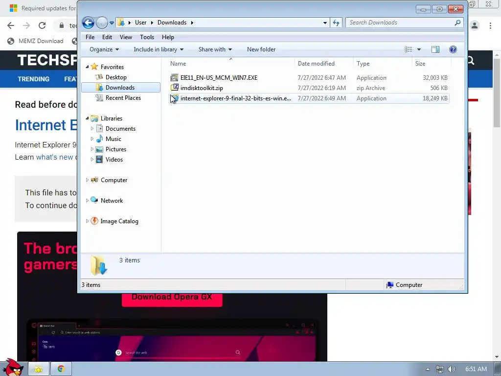This screenshot has width=501, height=376.
Task: Click EIE11_EN-US_MCM_WIN7.EXE file name
Action: pos(219,78)
